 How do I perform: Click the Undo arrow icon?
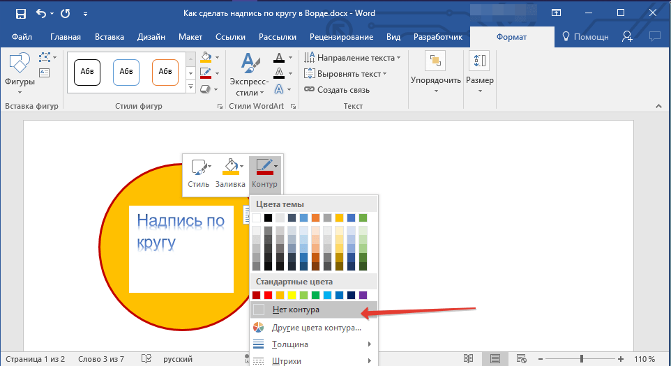pyautogui.click(x=41, y=13)
